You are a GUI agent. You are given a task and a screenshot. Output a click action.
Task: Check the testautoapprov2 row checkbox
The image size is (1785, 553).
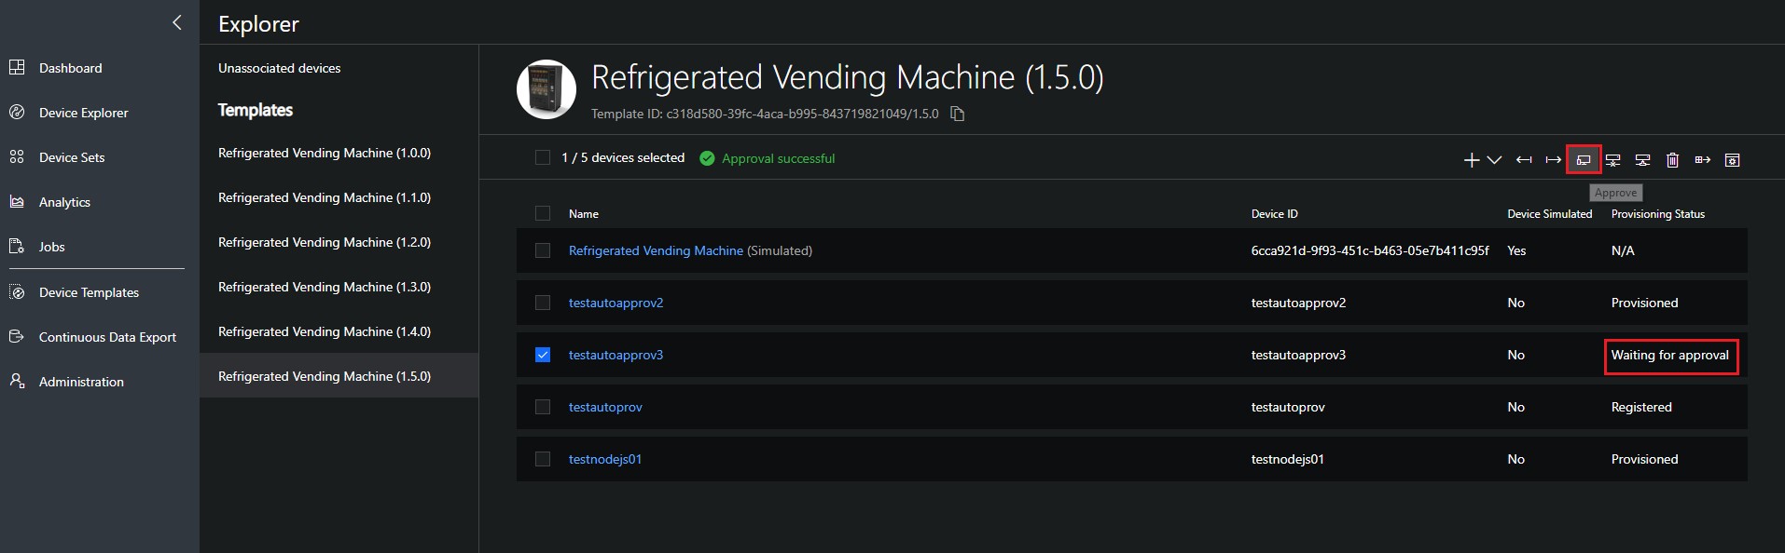543,303
